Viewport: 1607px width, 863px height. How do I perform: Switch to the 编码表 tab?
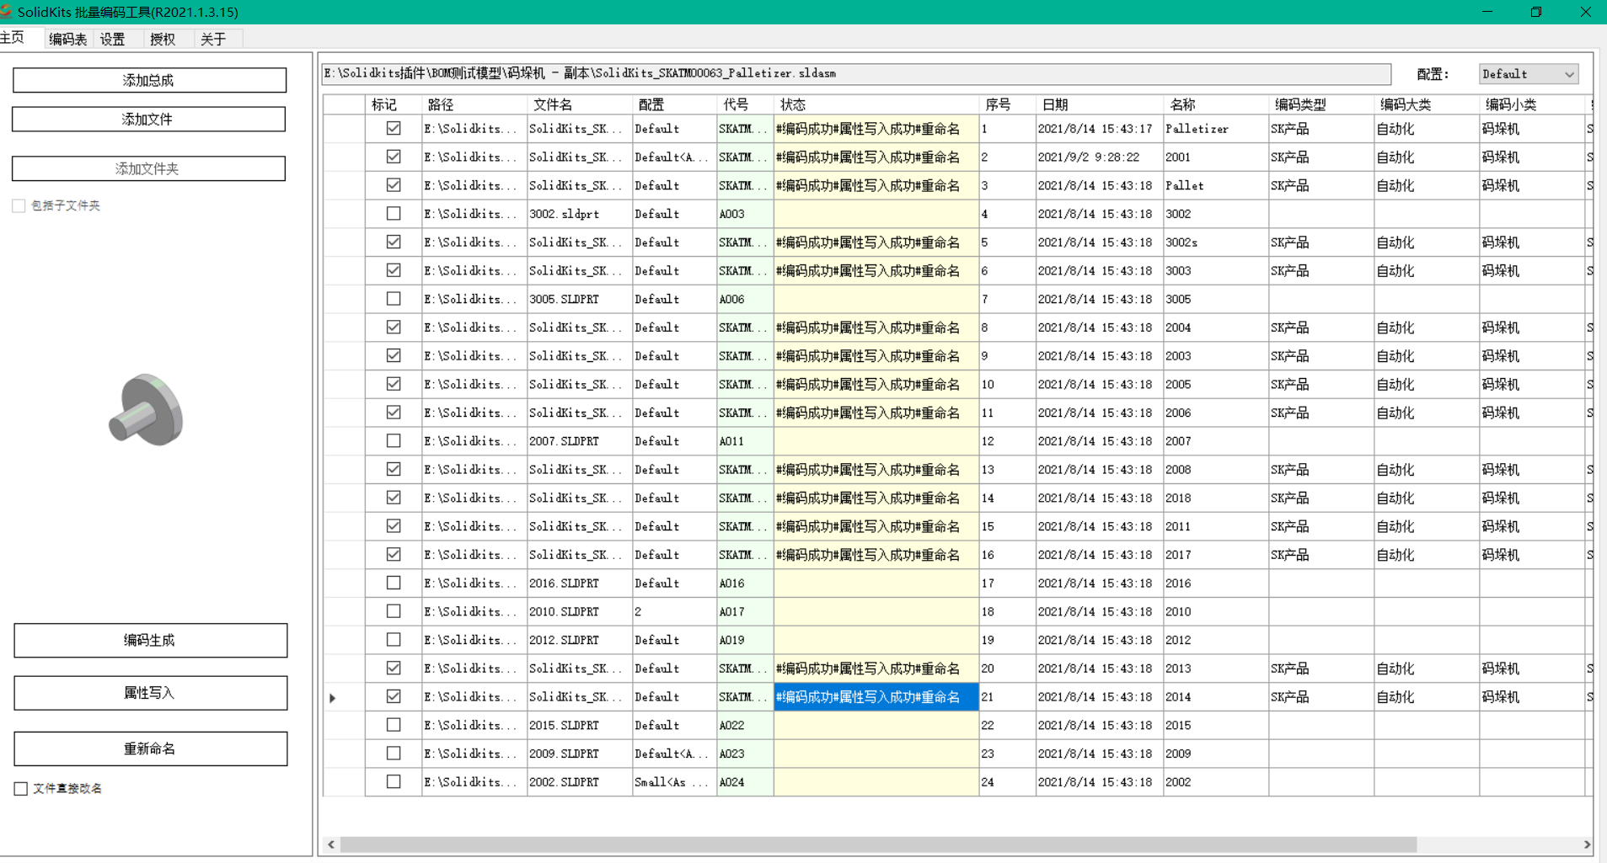(67, 39)
